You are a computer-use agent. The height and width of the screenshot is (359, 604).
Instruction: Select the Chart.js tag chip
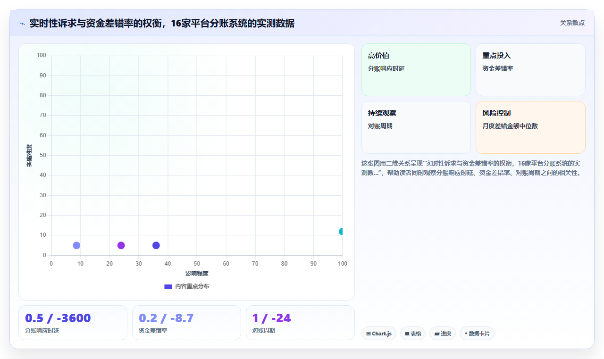pos(379,334)
